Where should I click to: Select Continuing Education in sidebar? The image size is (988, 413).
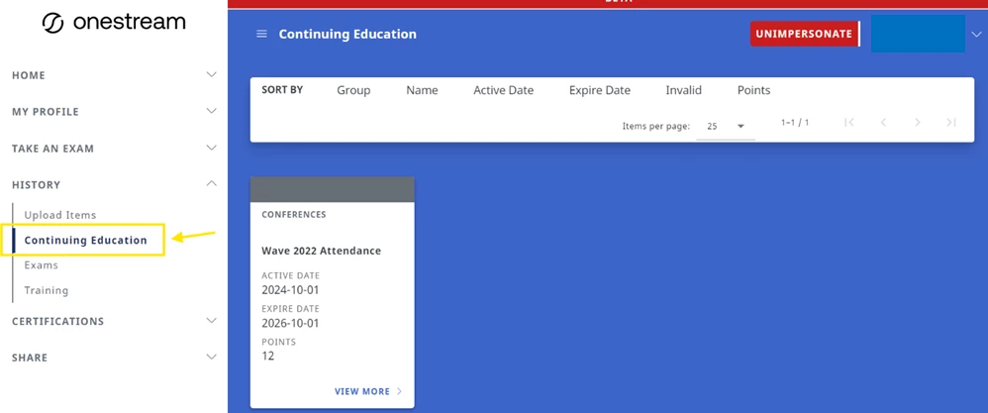(86, 241)
